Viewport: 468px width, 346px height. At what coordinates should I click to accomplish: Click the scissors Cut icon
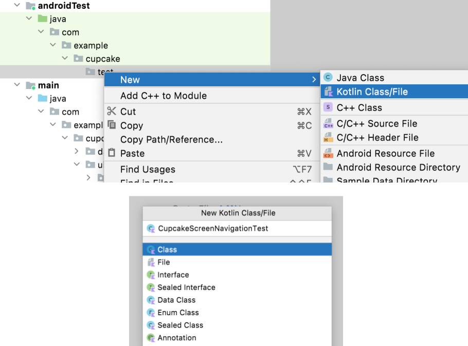click(x=112, y=112)
